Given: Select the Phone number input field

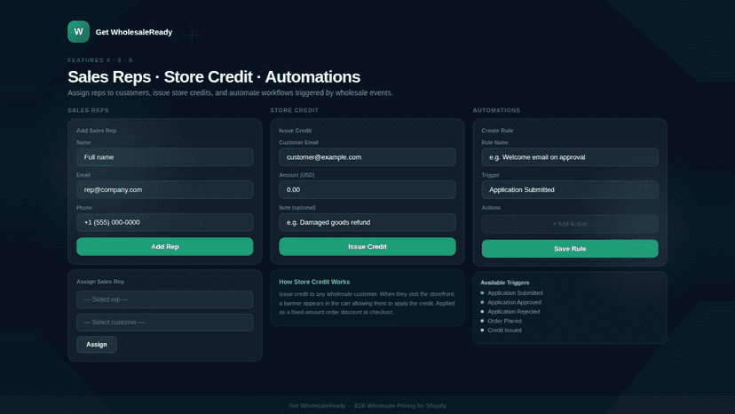Looking at the screenshot, I should click(x=164, y=222).
